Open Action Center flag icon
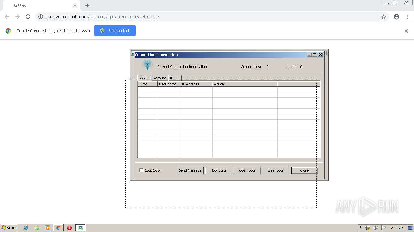This screenshot has width=414, height=232. coord(383,228)
